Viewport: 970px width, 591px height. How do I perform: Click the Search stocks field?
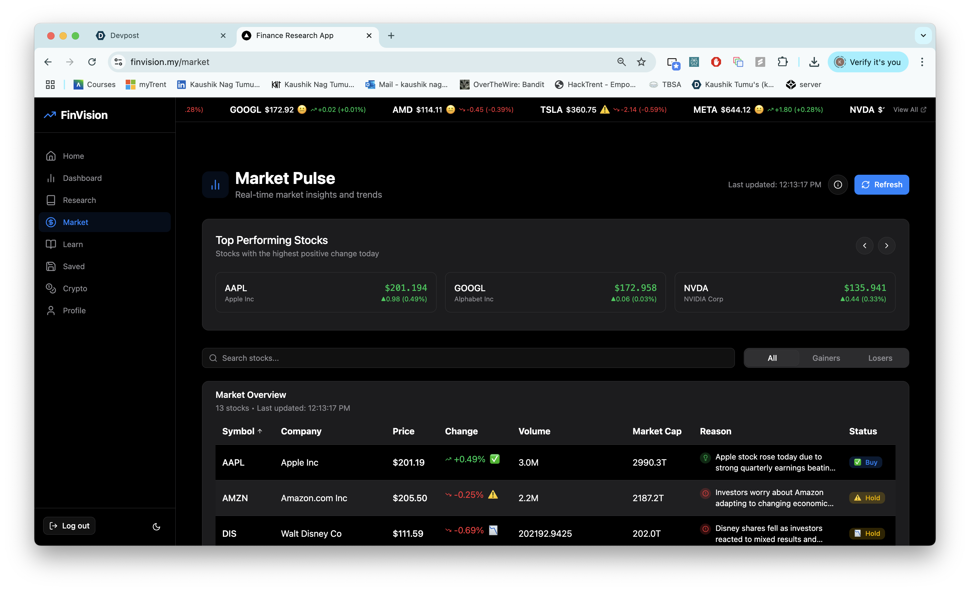(468, 358)
